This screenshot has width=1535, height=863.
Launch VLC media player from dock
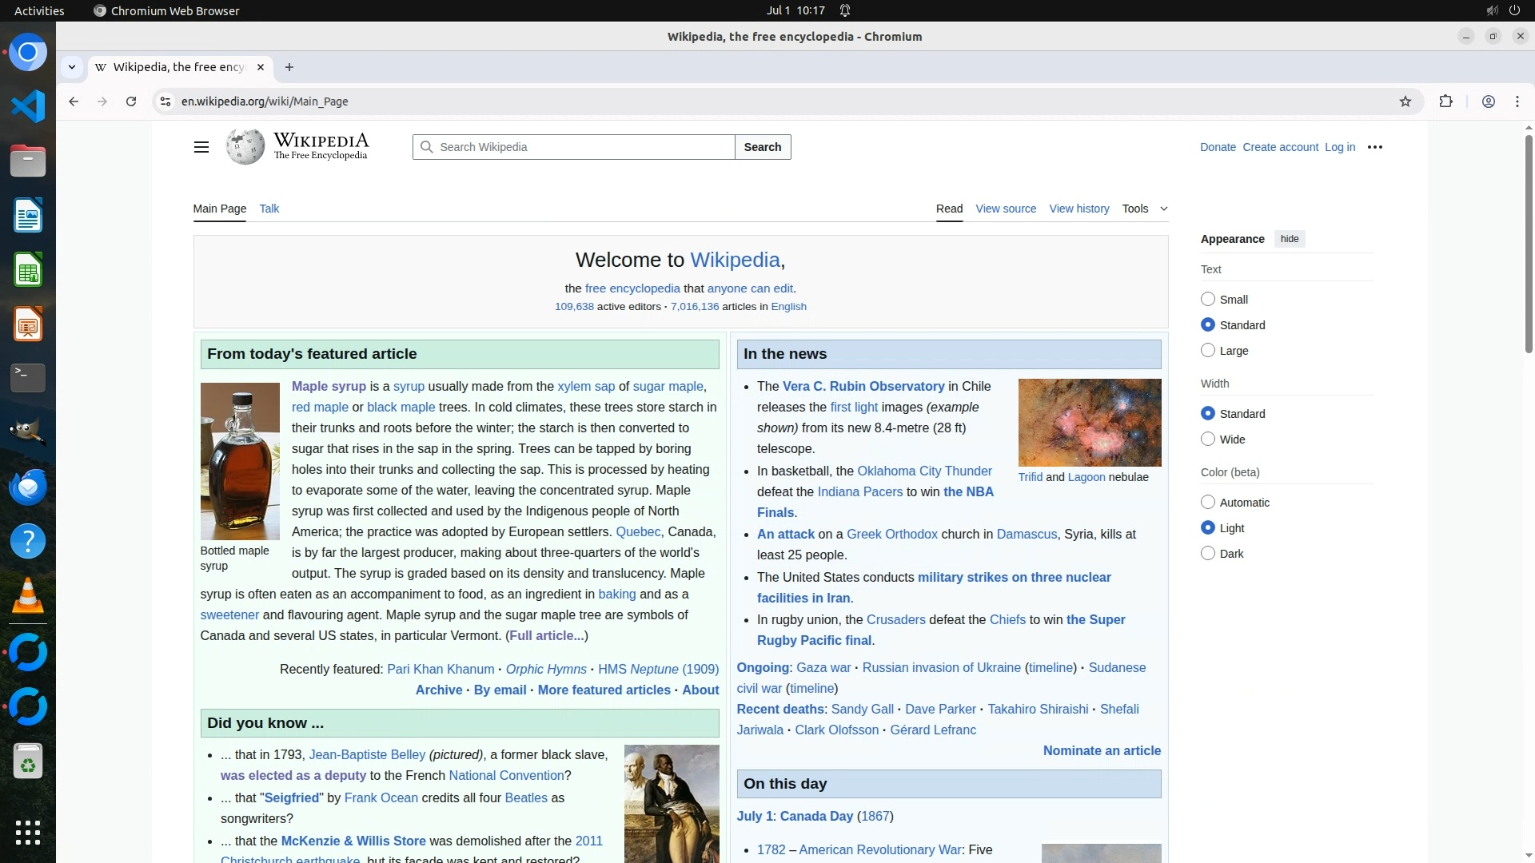coord(28,596)
